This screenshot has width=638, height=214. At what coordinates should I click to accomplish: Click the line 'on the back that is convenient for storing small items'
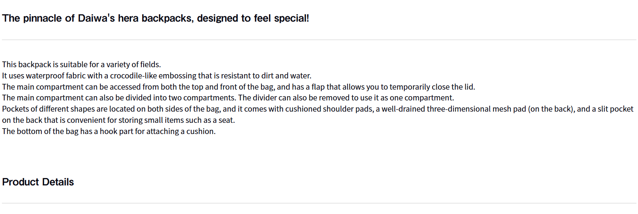pyautogui.click(x=118, y=120)
